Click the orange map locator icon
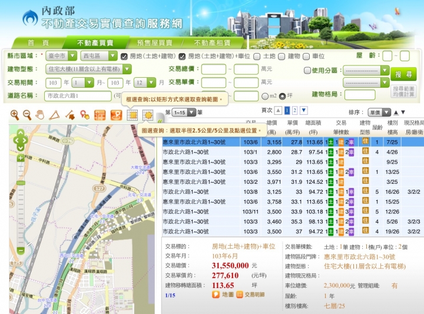This screenshot has width=424, height=314. click(116, 115)
